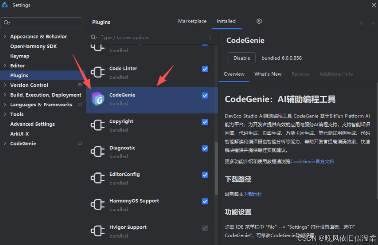
Task: Click the Version Control project-level icon
Action: point(80,85)
